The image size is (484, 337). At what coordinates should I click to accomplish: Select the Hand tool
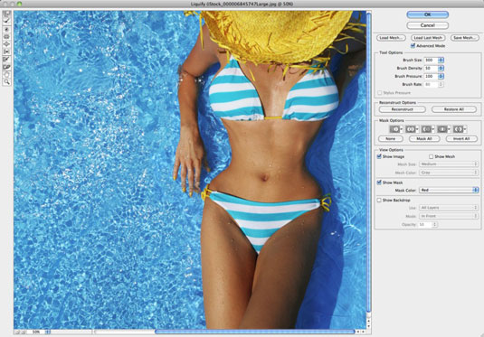coord(7,74)
